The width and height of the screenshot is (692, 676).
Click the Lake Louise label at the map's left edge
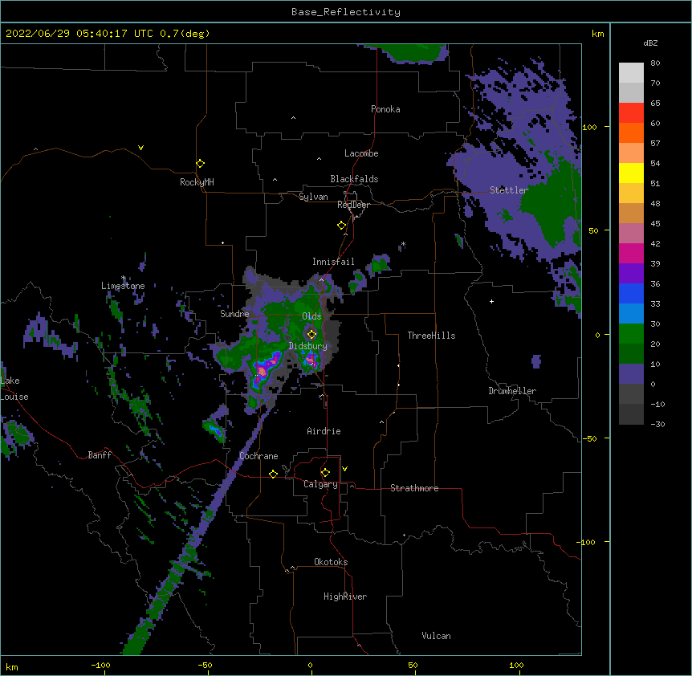[x=14, y=389]
